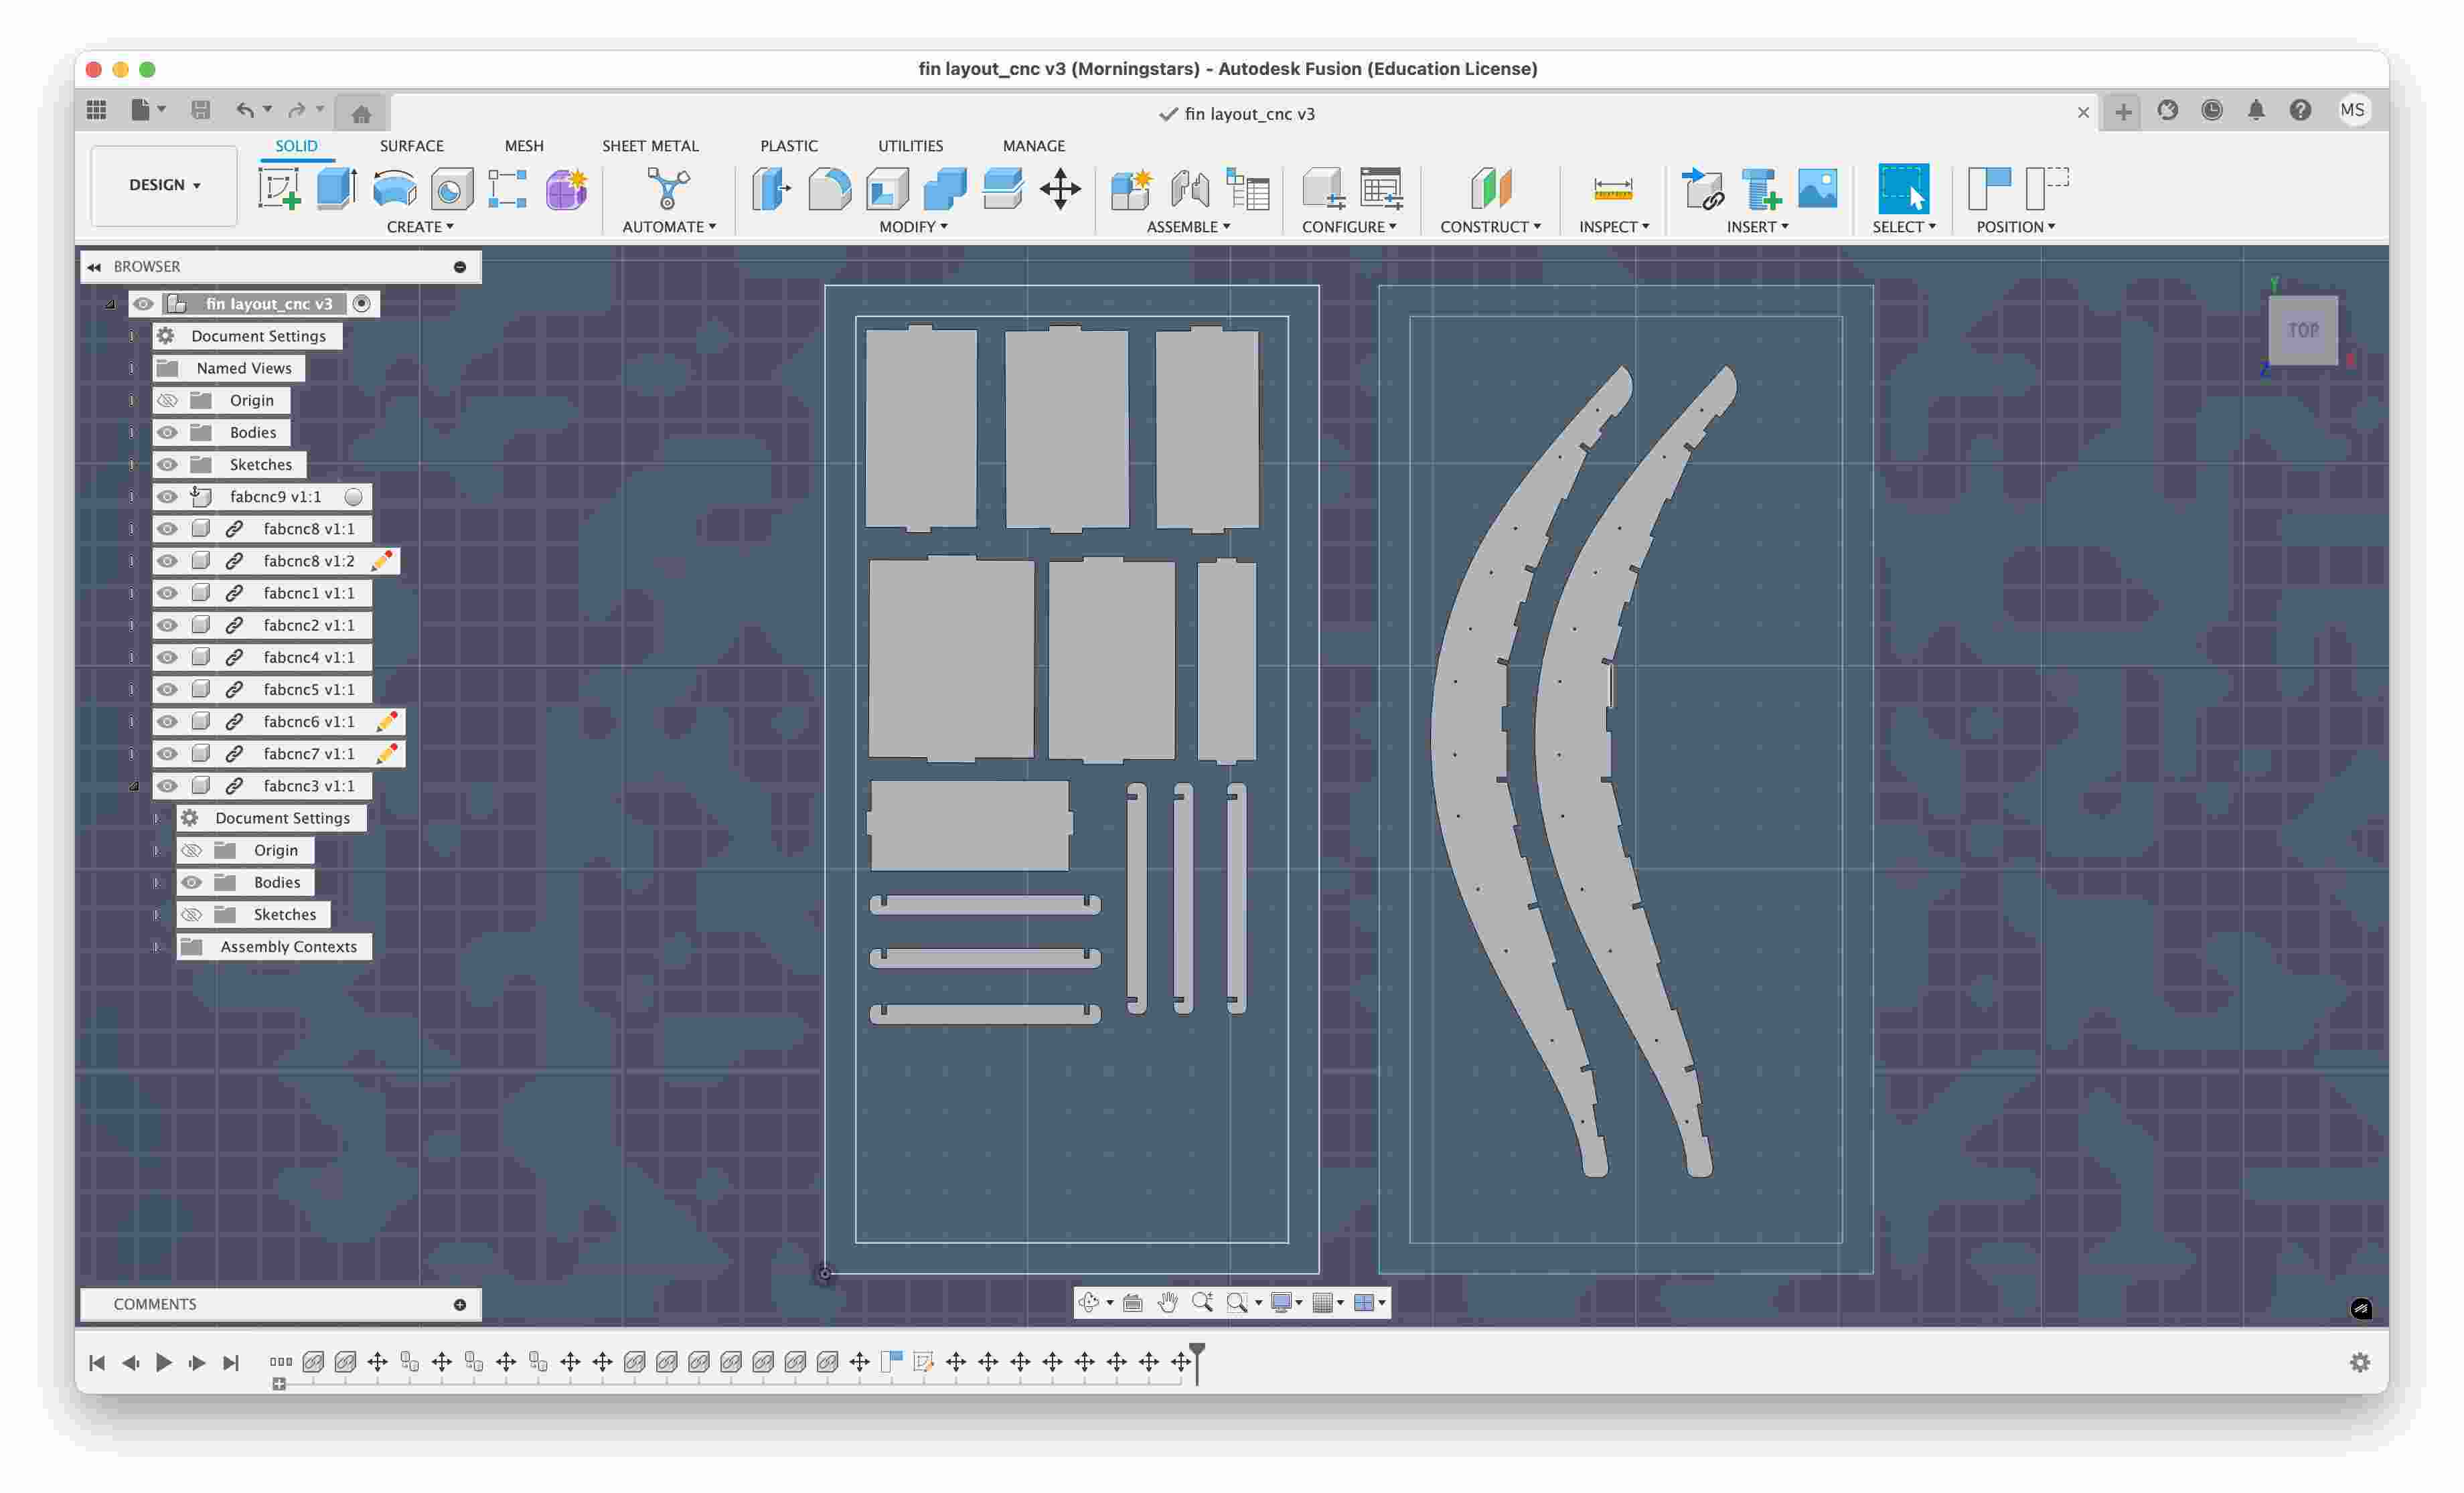Collapse the BROWSER panel arrows
The width and height of the screenshot is (2464, 1493).
coord(94,267)
